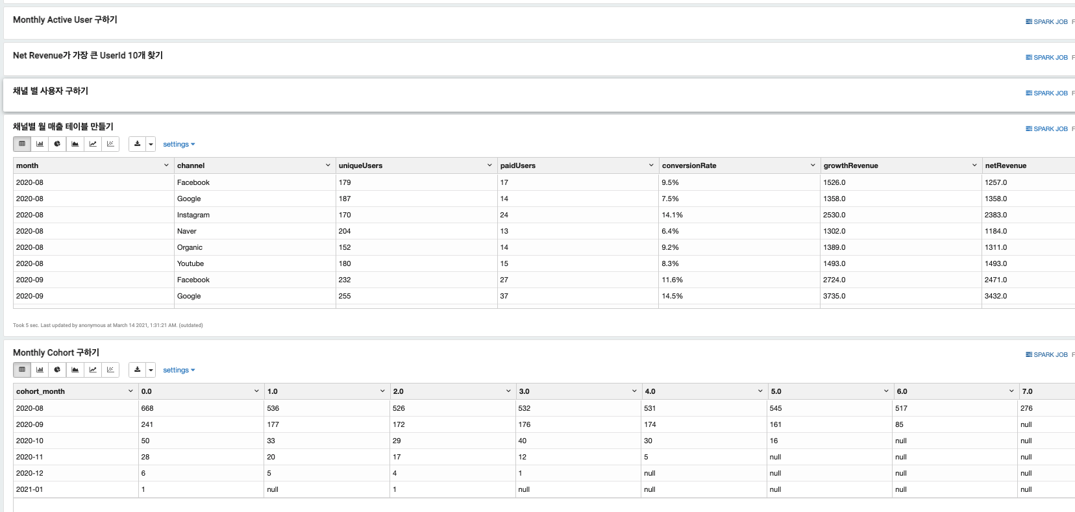
Task: Select uniqueUsers cell 204
Action: pos(416,231)
